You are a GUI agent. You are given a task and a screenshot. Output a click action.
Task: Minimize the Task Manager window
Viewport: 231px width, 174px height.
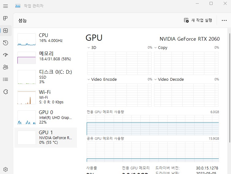[x=197, y=3]
